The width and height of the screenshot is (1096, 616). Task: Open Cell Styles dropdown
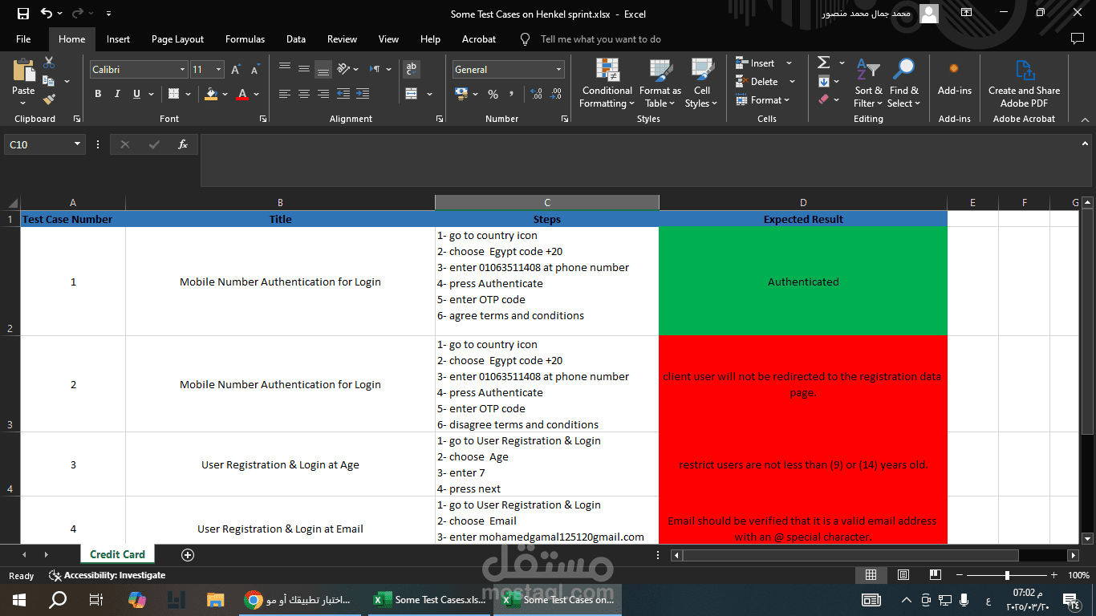tap(701, 83)
